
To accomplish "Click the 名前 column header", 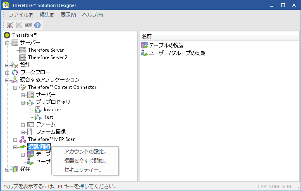I will [147, 36].
